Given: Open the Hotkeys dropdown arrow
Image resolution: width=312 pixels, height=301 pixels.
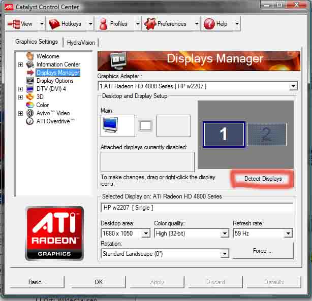Looking at the screenshot, I should coord(90,24).
